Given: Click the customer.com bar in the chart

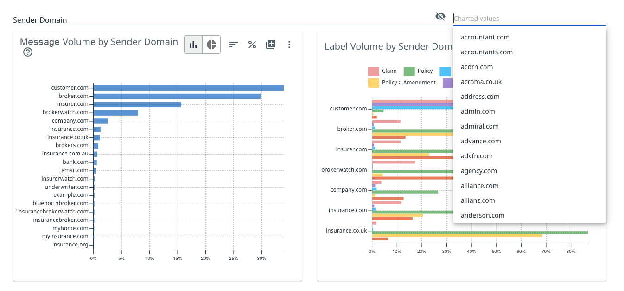Looking at the screenshot, I should tap(188, 88).
